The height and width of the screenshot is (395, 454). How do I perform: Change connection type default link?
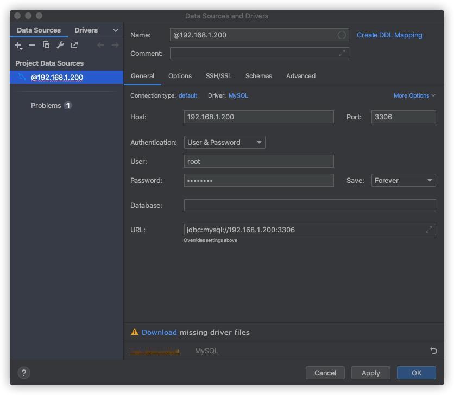click(x=187, y=95)
